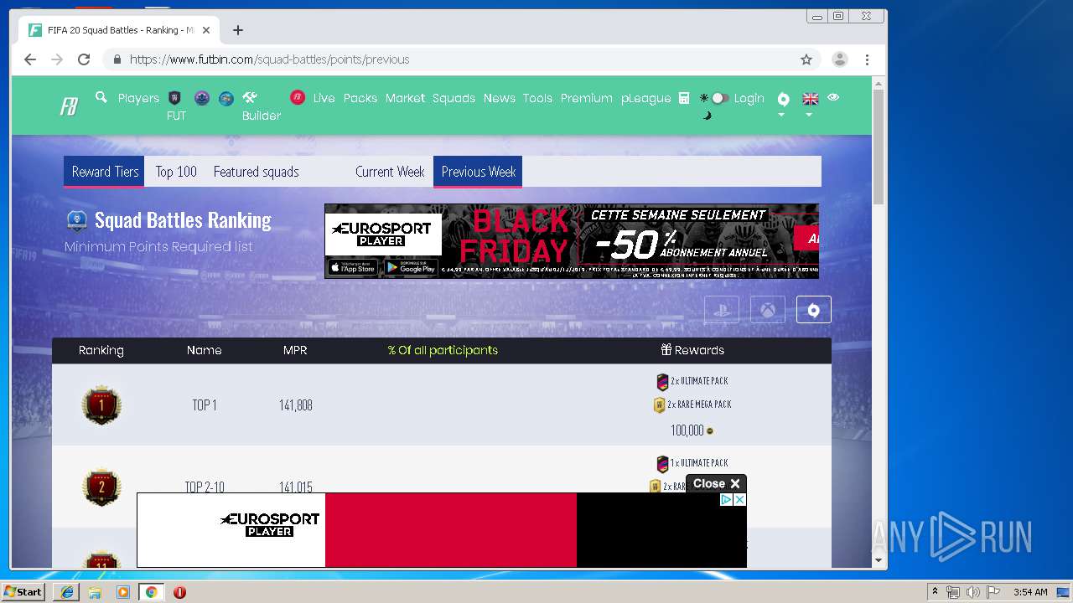Switch to Current Week tab
The height and width of the screenshot is (603, 1073).
[x=390, y=172]
